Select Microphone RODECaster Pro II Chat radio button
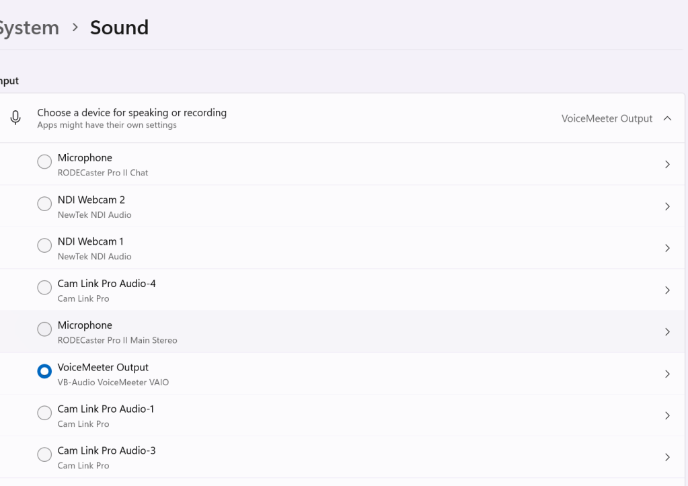This screenshot has width=688, height=486. [x=44, y=161]
